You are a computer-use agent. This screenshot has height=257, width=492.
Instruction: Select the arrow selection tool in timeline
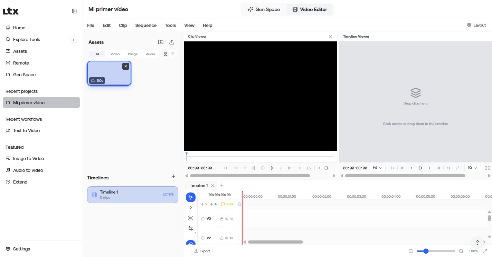coord(191,197)
